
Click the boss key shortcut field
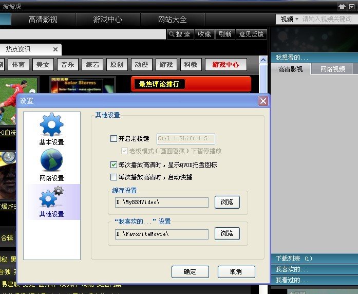click(185, 139)
